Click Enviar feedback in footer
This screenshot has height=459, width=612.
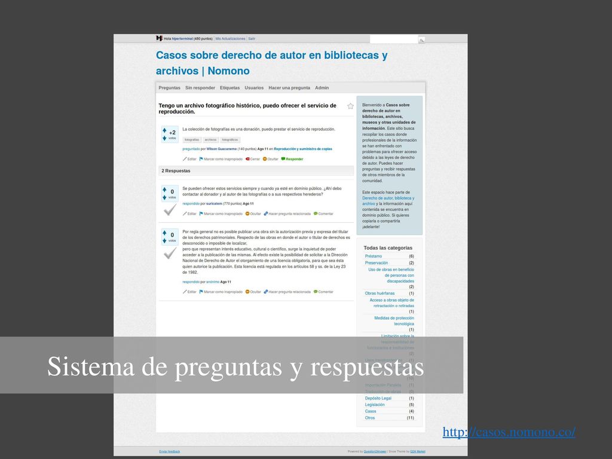[169, 452]
